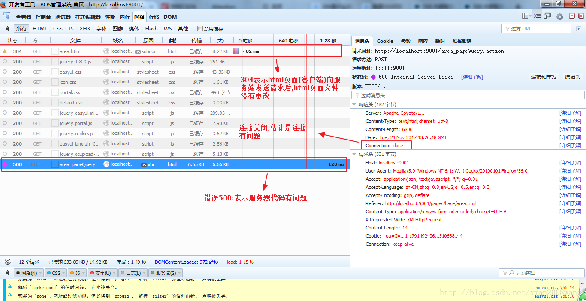586x301 pixels.
Task: Click the globe icon in easyui.css row
Action: [106, 72]
